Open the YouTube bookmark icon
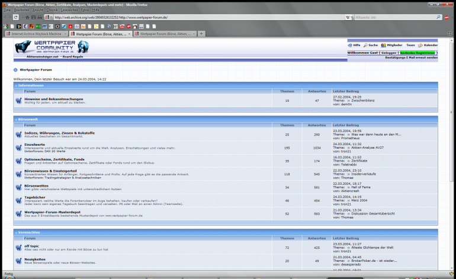456x279 pixels. click(x=122, y=27)
